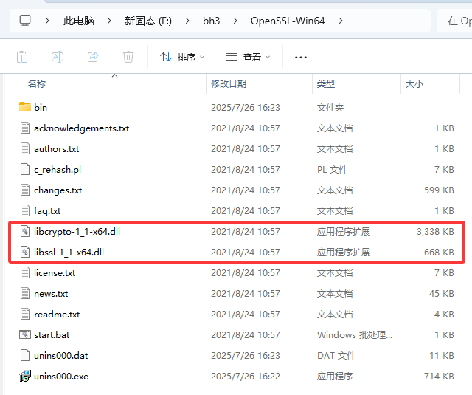Click the 668 KB size of libssl
This screenshot has width=472, height=395.
pyautogui.click(x=440, y=252)
